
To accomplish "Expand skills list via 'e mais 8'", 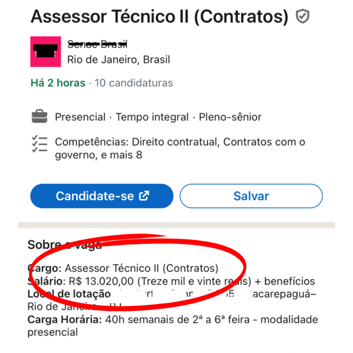I will click(121, 155).
